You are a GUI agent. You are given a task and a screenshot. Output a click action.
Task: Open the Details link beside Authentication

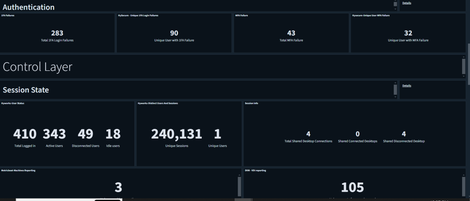click(407, 3)
